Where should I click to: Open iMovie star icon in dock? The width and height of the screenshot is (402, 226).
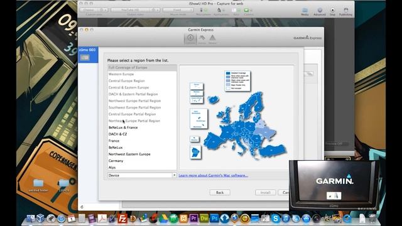[327, 218]
